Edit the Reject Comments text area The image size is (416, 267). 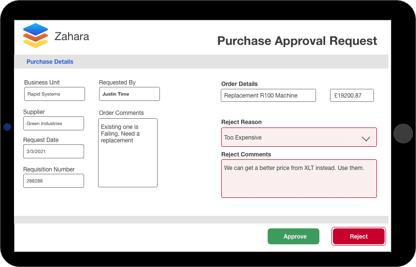click(x=299, y=179)
